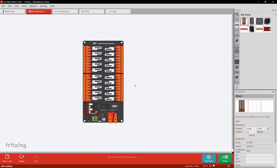Close the Parts panel

point(275,10)
